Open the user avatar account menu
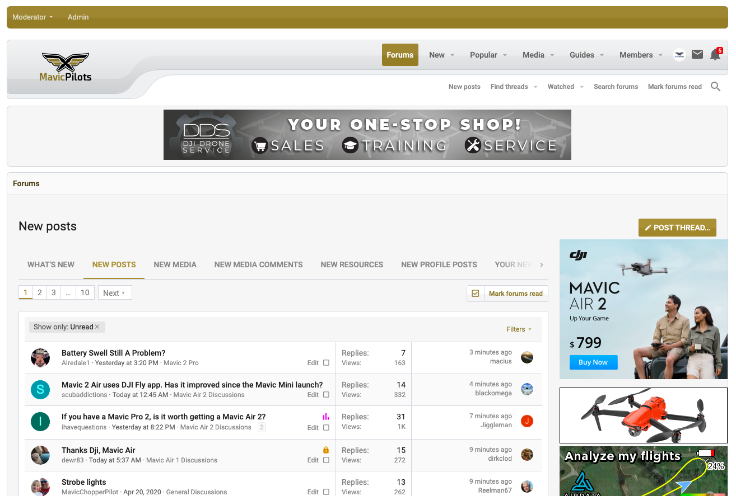 click(x=679, y=55)
